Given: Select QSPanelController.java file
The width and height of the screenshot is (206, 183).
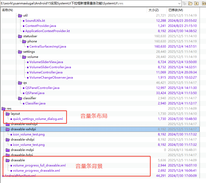Looking at the screenshot, I should (x=42, y=88).
